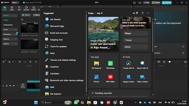189x106 pixels.
Task: Click the add track plus icon
Action: click(4, 62)
